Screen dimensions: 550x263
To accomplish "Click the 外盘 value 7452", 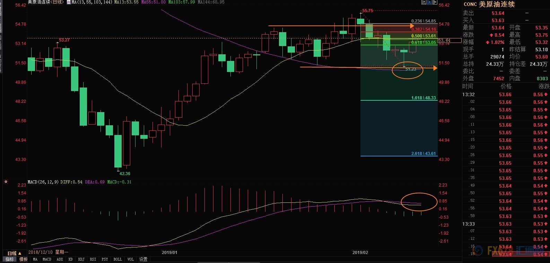I will pyautogui.click(x=499, y=79).
